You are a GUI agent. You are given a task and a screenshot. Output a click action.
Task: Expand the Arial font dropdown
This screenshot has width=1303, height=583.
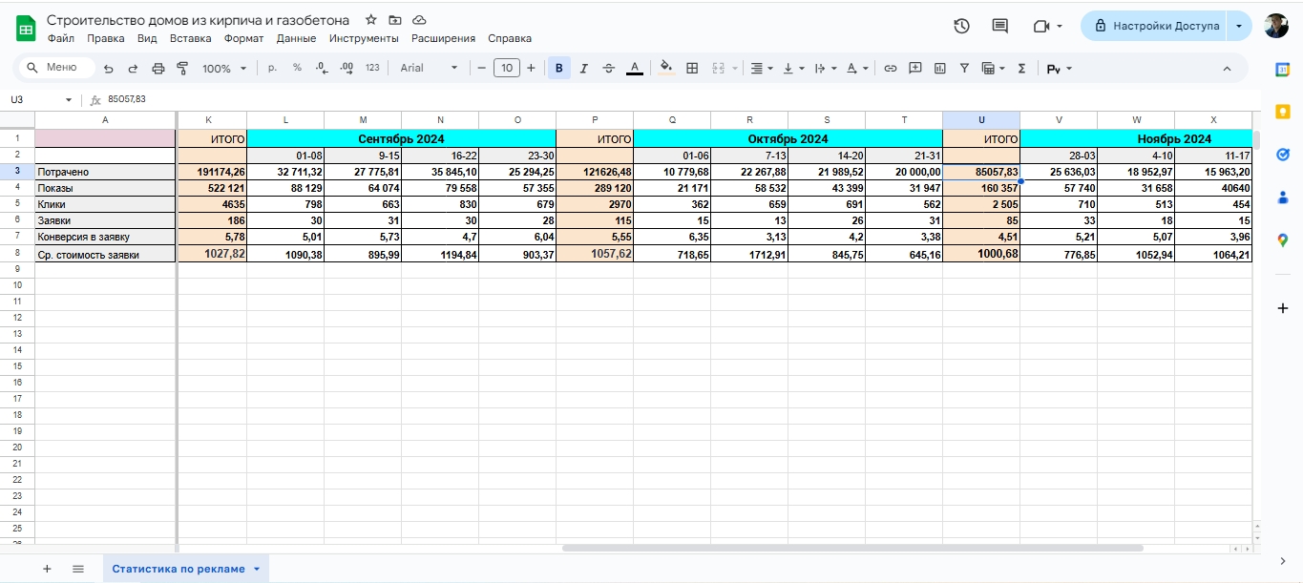(x=429, y=69)
